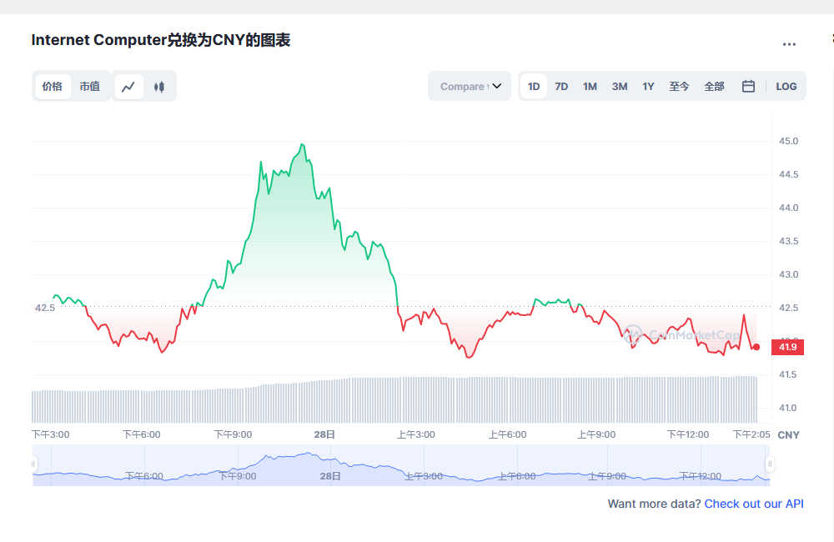Click the CNY currency axis label
This screenshot has width=834, height=542.
788,435
